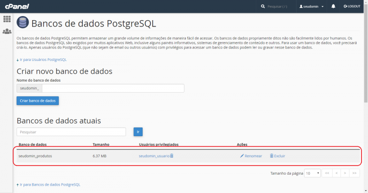Click the Usuários privilegiados column header
This screenshot has width=368, height=193.
click(x=159, y=144)
